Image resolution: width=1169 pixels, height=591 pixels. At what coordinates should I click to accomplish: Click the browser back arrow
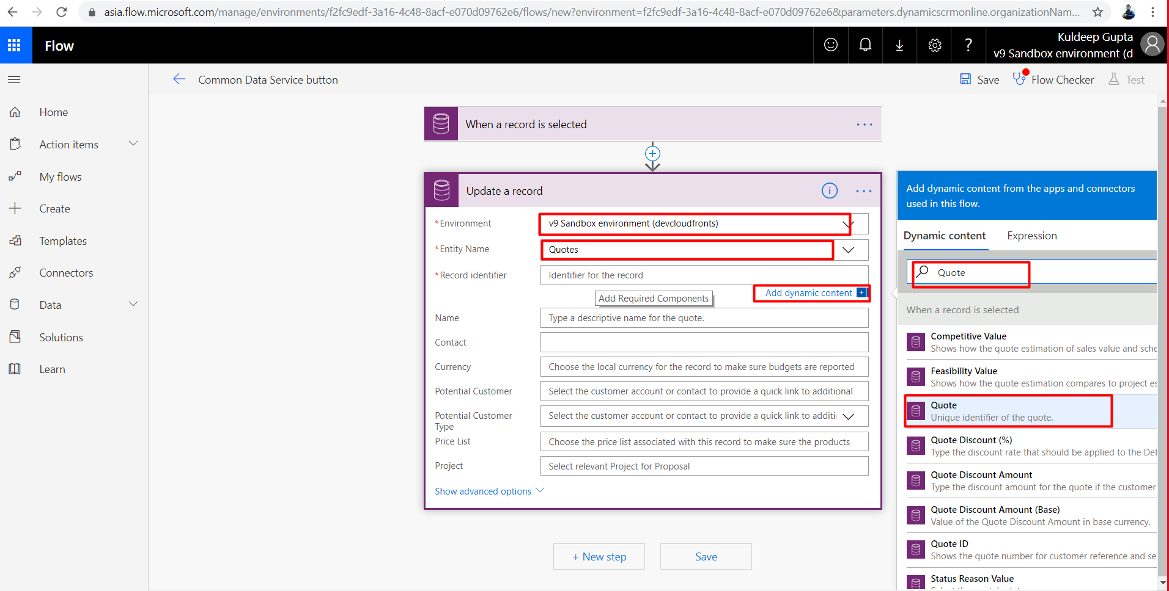click(x=13, y=12)
